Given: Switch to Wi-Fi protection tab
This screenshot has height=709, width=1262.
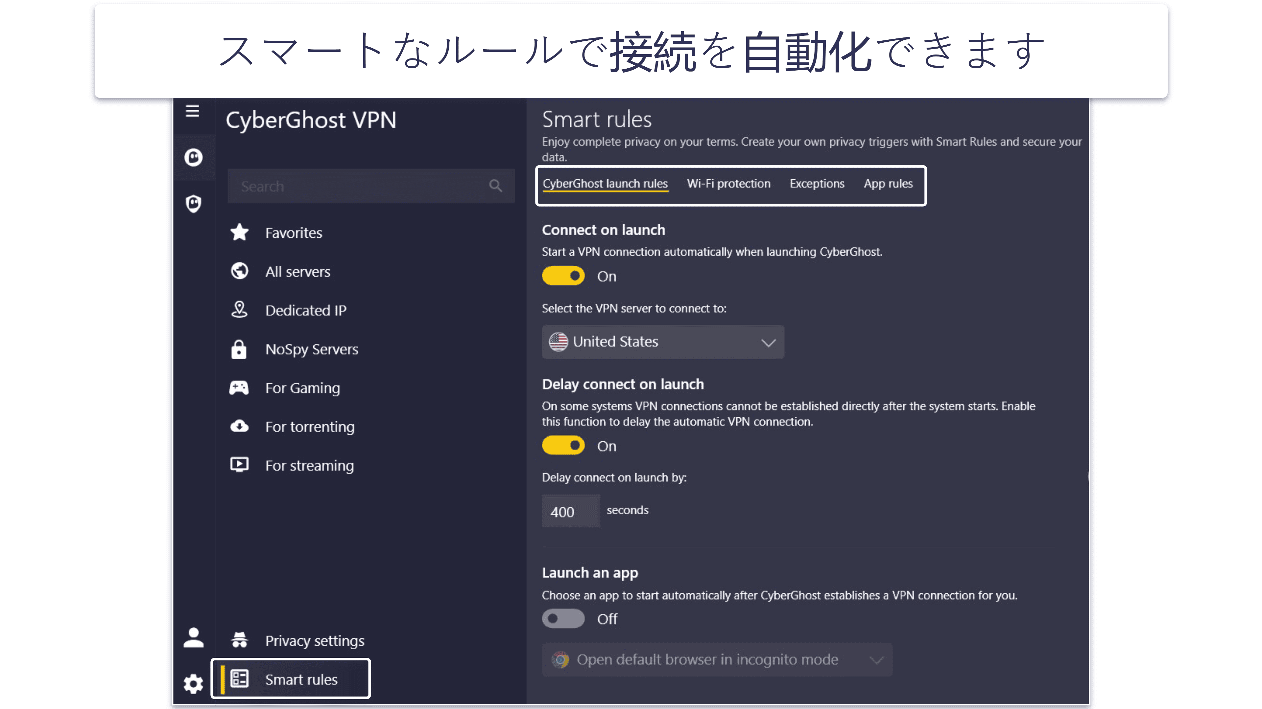Looking at the screenshot, I should click(728, 184).
